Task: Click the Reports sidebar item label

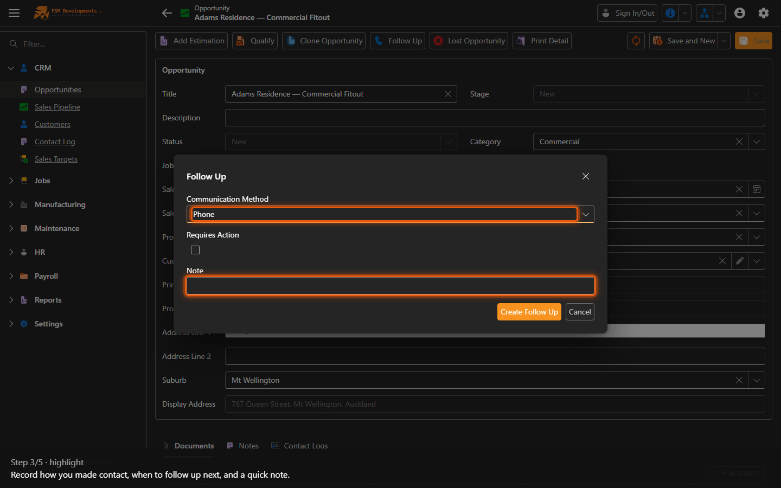Action: [x=48, y=300]
